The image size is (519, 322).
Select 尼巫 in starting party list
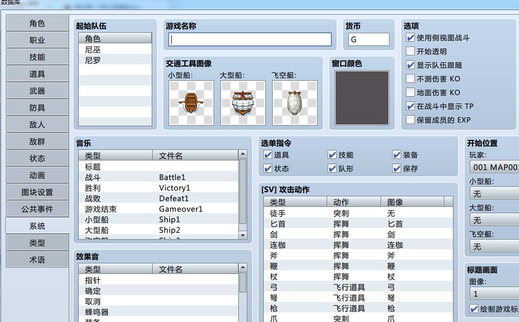click(115, 50)
